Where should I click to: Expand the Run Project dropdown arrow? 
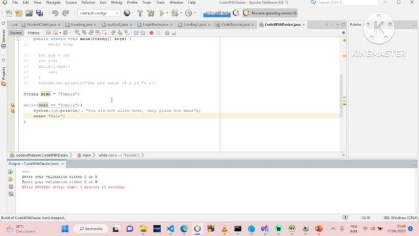pos(168,13)
